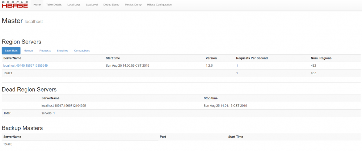Go to Table Details page
The width and height of the screenshot is (362, 151).
pos(54,5)
